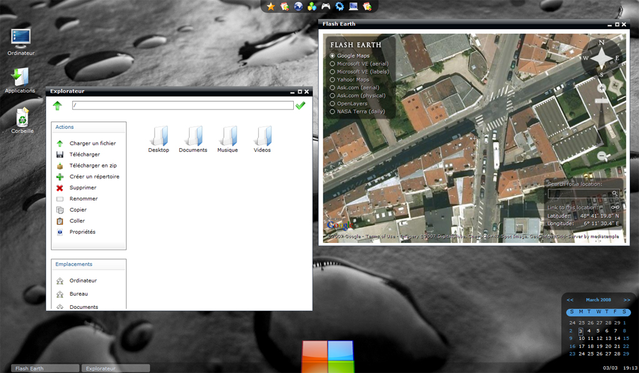Click the Copier action

coord(71,210)
